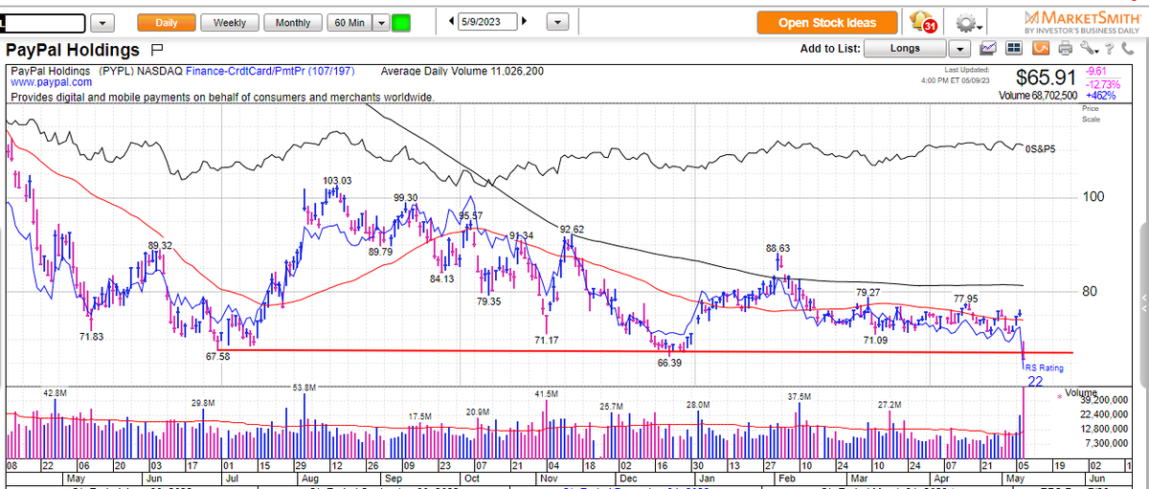Click the phone contact icon
Viewport: 1149px width, 489px height.
1126,48
